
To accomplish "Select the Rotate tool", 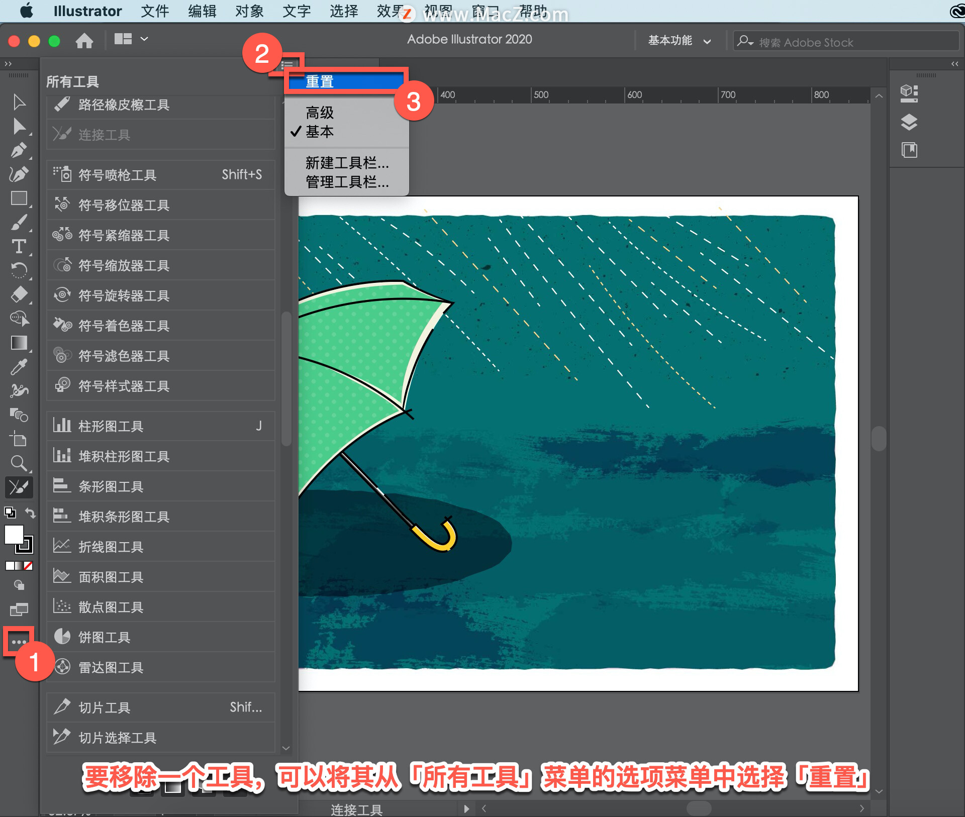I will (19, 270).
